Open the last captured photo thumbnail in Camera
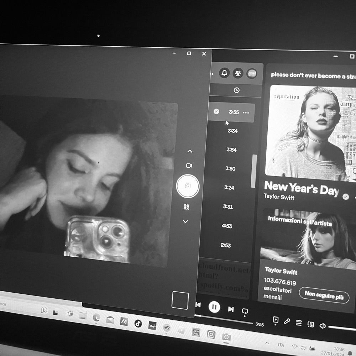 point(180,300)
